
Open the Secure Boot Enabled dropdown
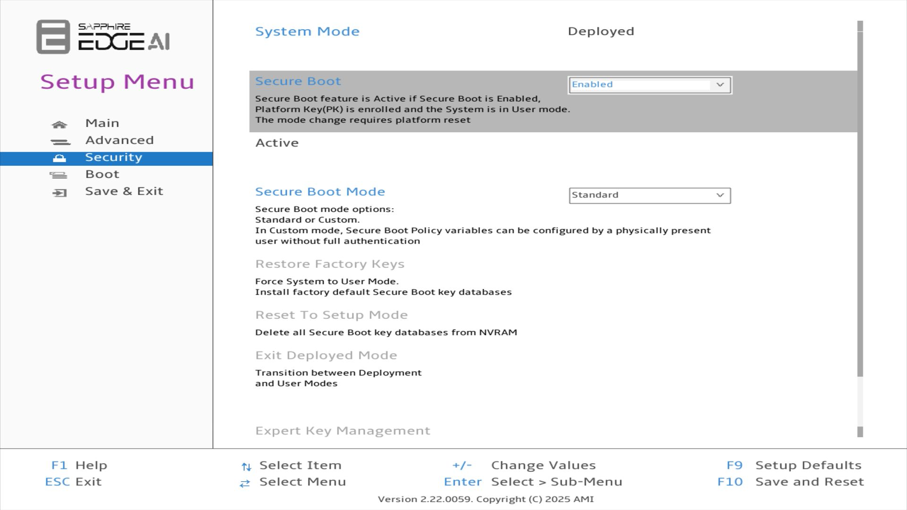click(649, 85)
